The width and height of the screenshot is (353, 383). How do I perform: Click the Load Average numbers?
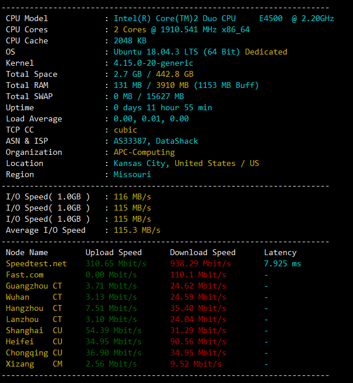pyautogui.click(x=151, y=118)
